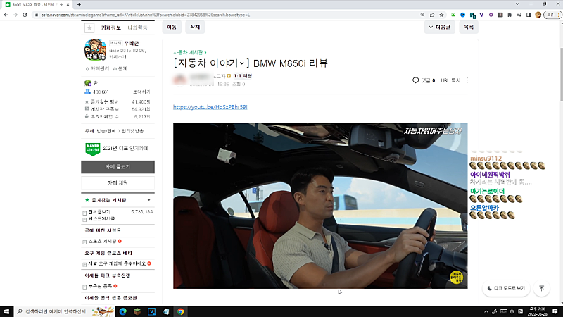563x317 pixels.
Task: Click the cafe favorite star icon
Action: [x=89, y=27]
